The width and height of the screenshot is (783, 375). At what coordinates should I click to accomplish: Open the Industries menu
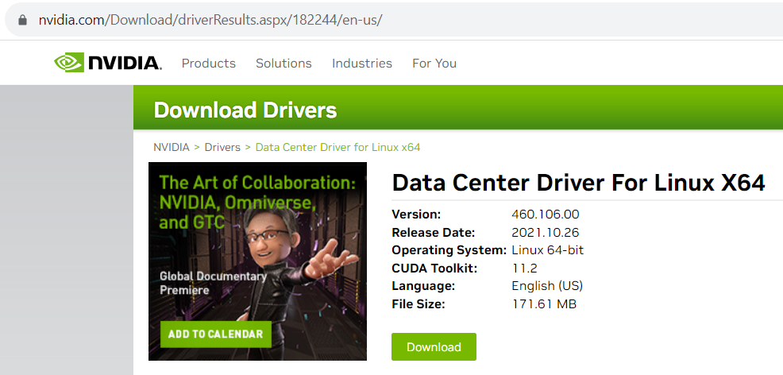(x=362, y=64)
